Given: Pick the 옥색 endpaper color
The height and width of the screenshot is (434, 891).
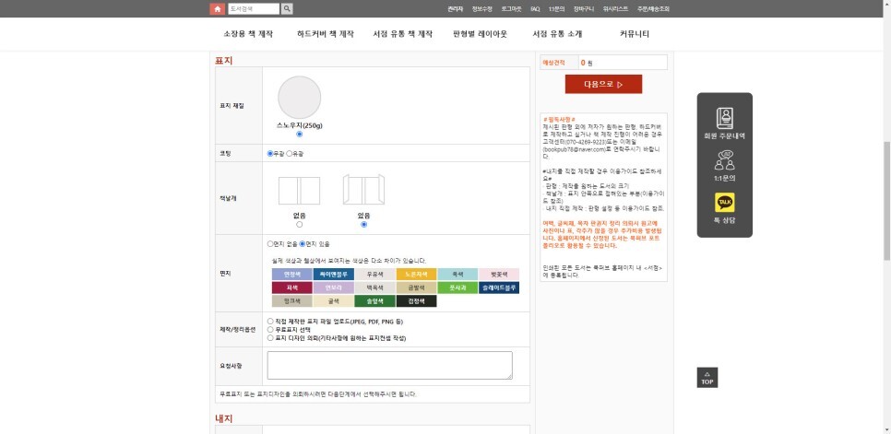Looking at the screenshot, I should click(457, 274).
